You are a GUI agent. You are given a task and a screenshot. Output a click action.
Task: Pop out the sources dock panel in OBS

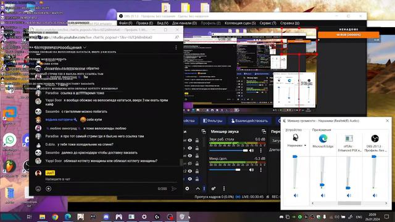click(x=204, y=131)
